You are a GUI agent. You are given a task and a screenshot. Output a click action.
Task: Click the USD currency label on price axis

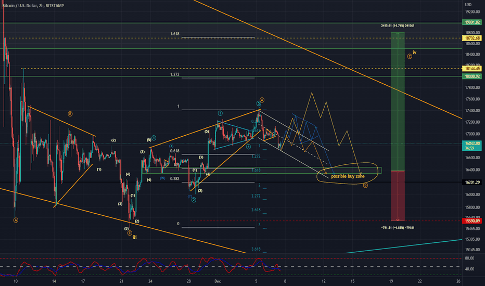tap(468, 5)
